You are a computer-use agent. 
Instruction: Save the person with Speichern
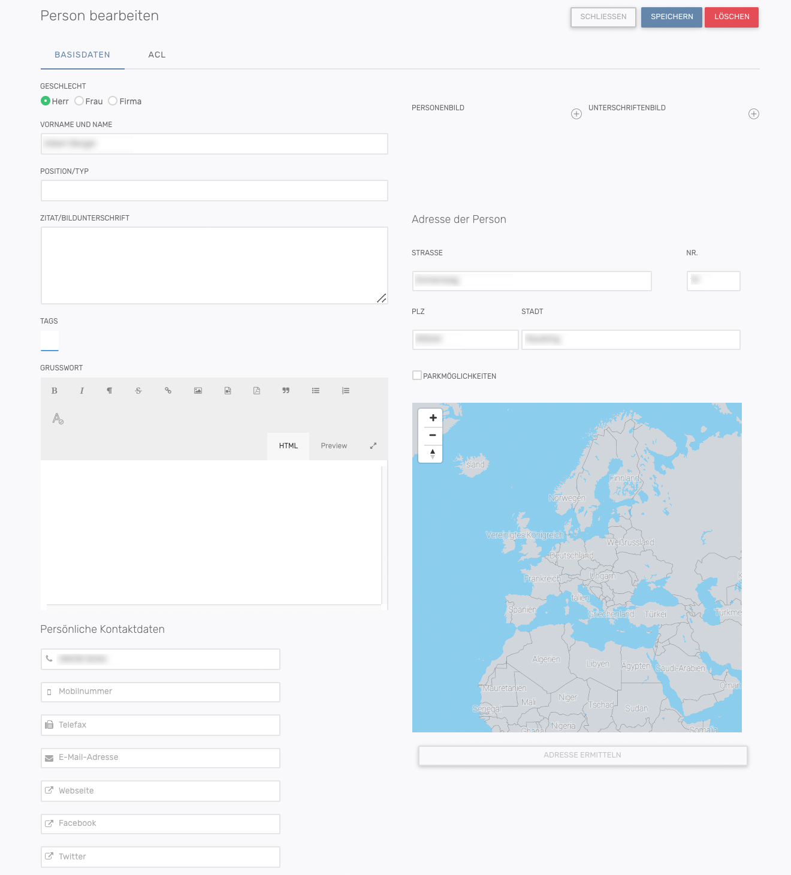coord(671,17)
